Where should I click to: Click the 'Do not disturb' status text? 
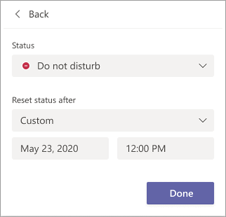69,66
